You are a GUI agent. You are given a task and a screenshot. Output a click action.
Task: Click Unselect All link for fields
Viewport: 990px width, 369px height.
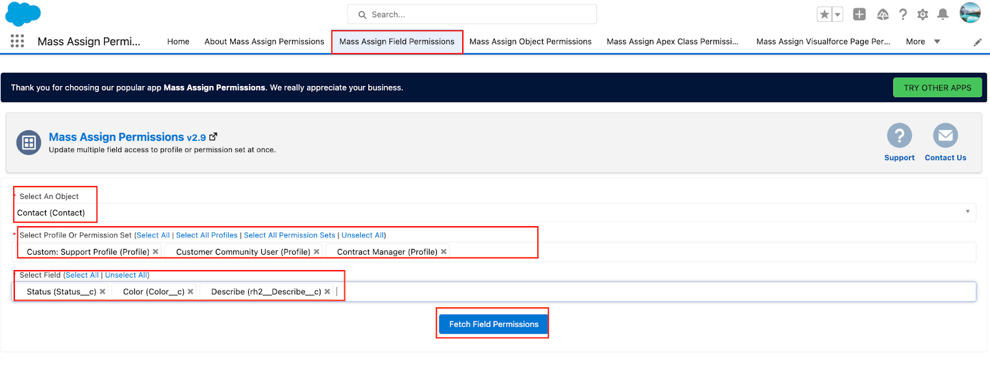pyautogui.click(x=126, y=275)
